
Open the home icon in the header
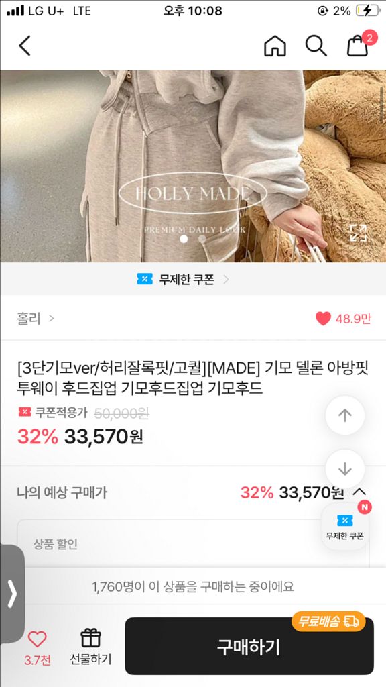pos(275,45)
